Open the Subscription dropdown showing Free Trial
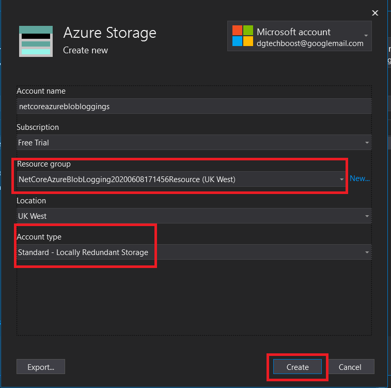The width and height of the screenshot is (391, 388). (x=194, y=142)
